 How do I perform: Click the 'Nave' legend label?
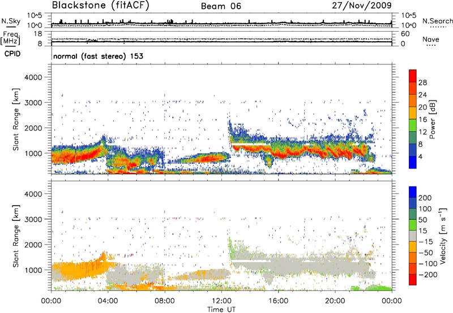point(431,39)
